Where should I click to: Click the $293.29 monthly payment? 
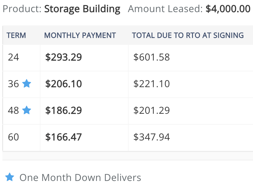63,57
